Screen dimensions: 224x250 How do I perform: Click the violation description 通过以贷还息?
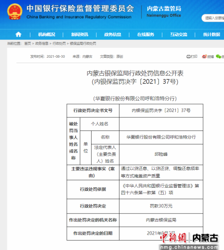point(161,172)
